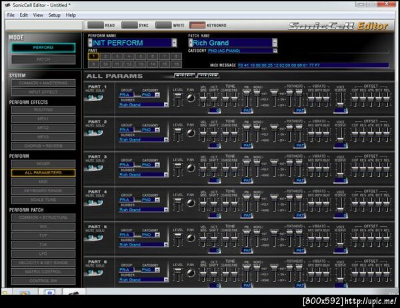Solo Part 3
Image resolution: width=400 pixels, height=308 pixels.
point(99,167)
